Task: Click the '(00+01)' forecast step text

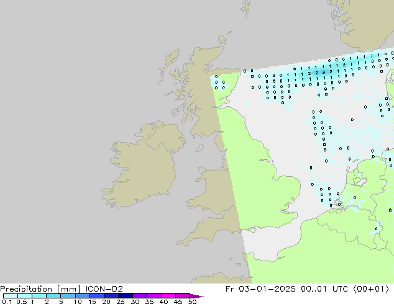Action: [x=371, y=289]
